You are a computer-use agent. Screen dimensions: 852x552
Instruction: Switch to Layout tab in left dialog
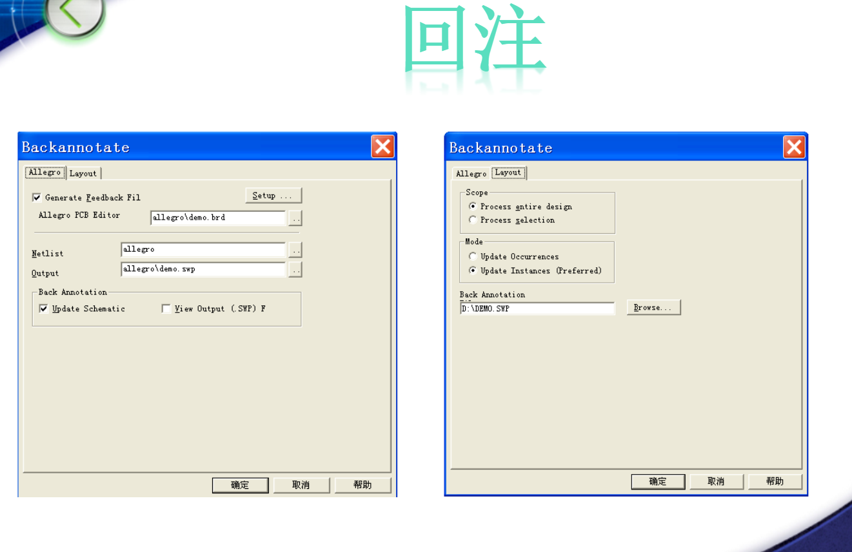point(83,173)
